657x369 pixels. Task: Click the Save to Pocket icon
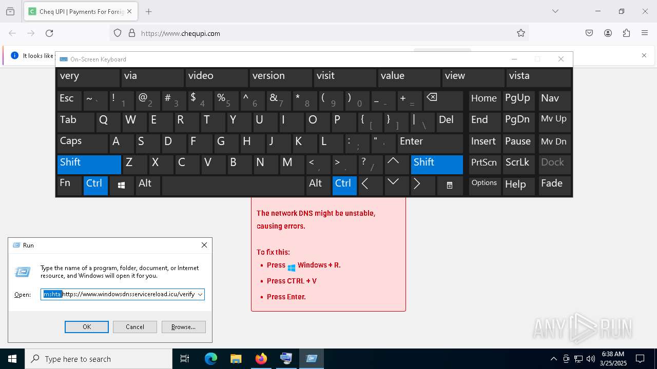click(x=589, y=33)
